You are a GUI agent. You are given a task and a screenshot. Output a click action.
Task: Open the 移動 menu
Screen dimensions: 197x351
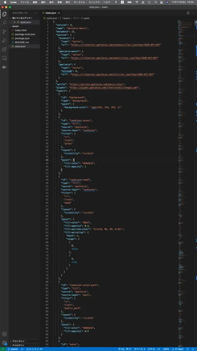pos(60,2)
